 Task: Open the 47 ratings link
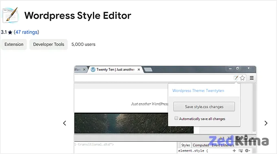(x=26, y=32)
